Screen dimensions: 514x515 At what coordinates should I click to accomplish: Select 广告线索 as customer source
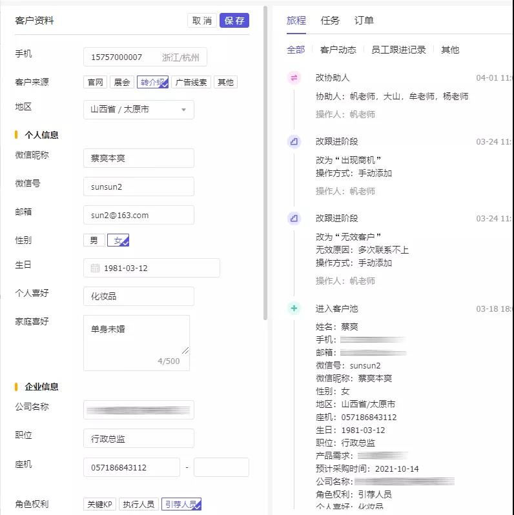tap(191, 82)
